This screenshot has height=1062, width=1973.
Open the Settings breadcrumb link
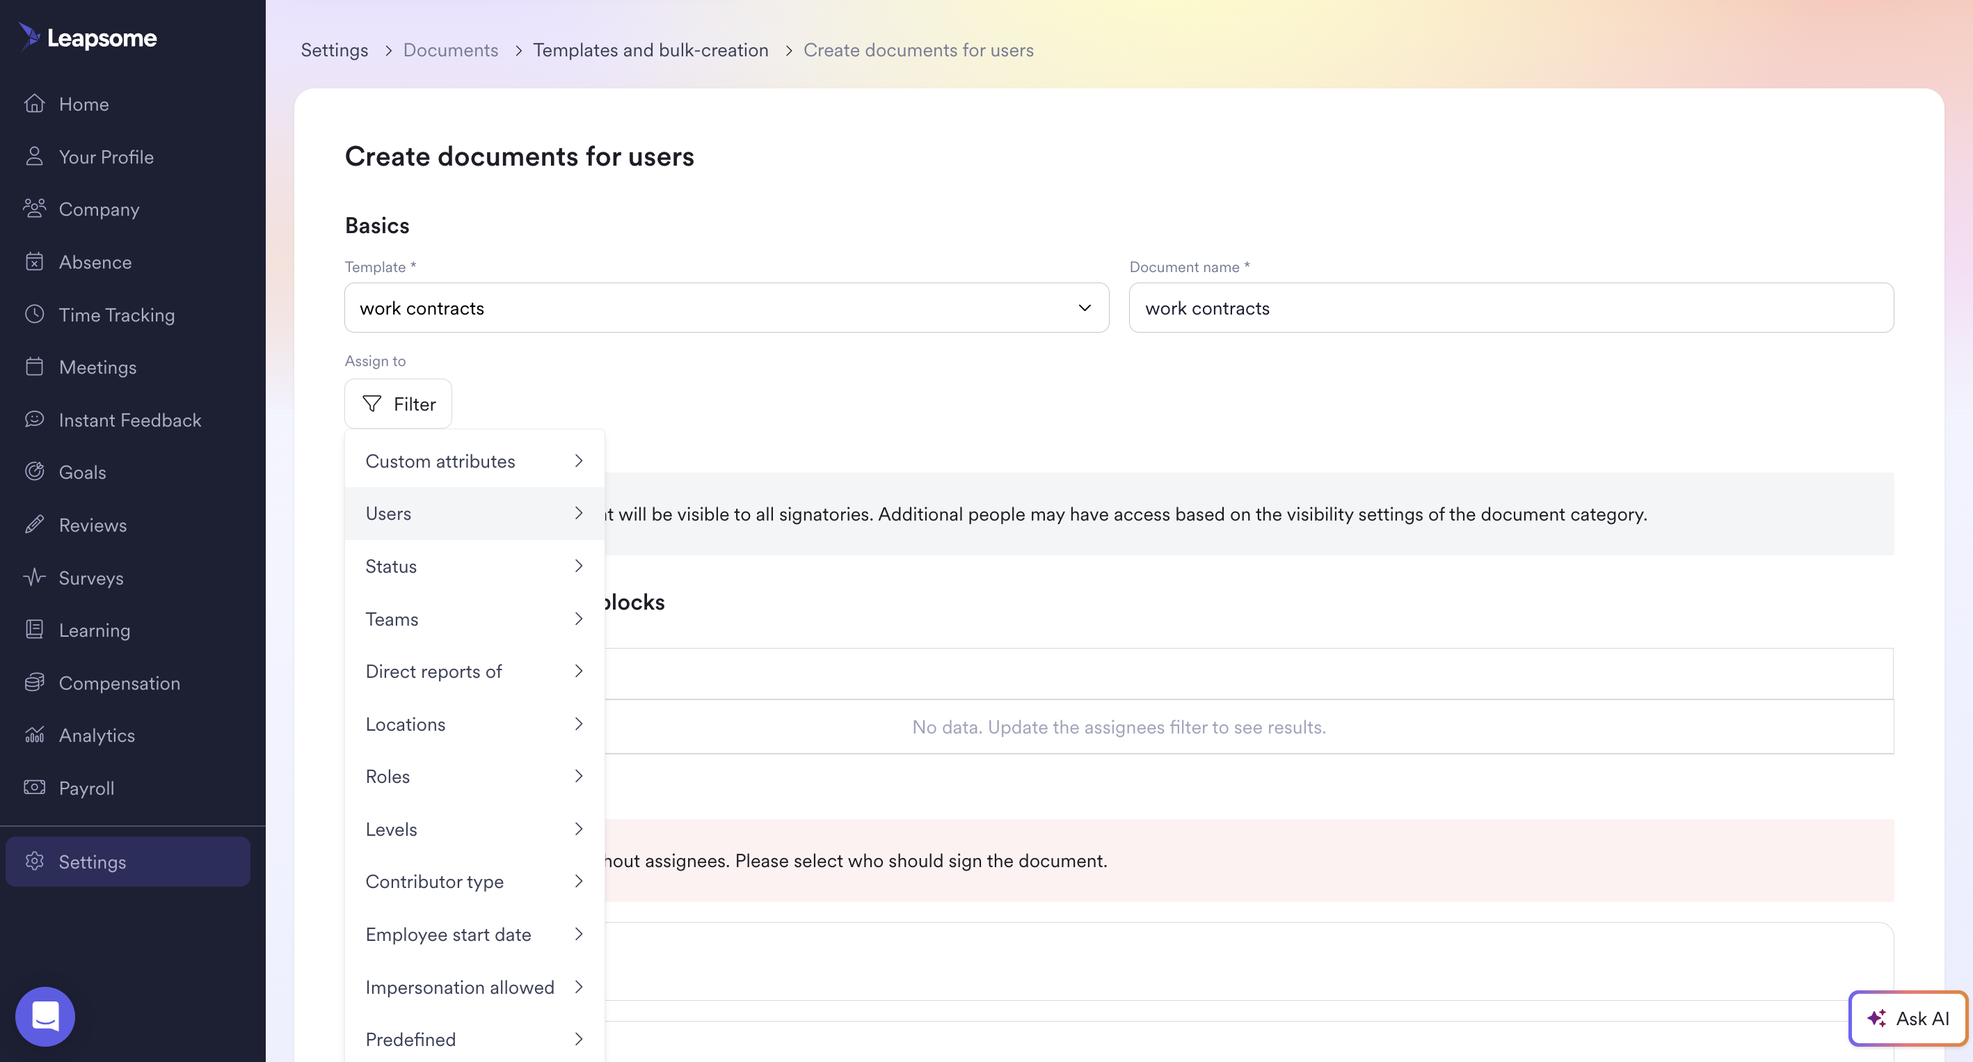334,50
